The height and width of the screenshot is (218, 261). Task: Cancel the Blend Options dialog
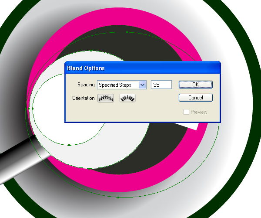point(196,98)
